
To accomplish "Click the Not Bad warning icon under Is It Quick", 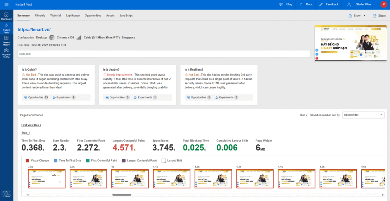I will (x=23, y=75).
